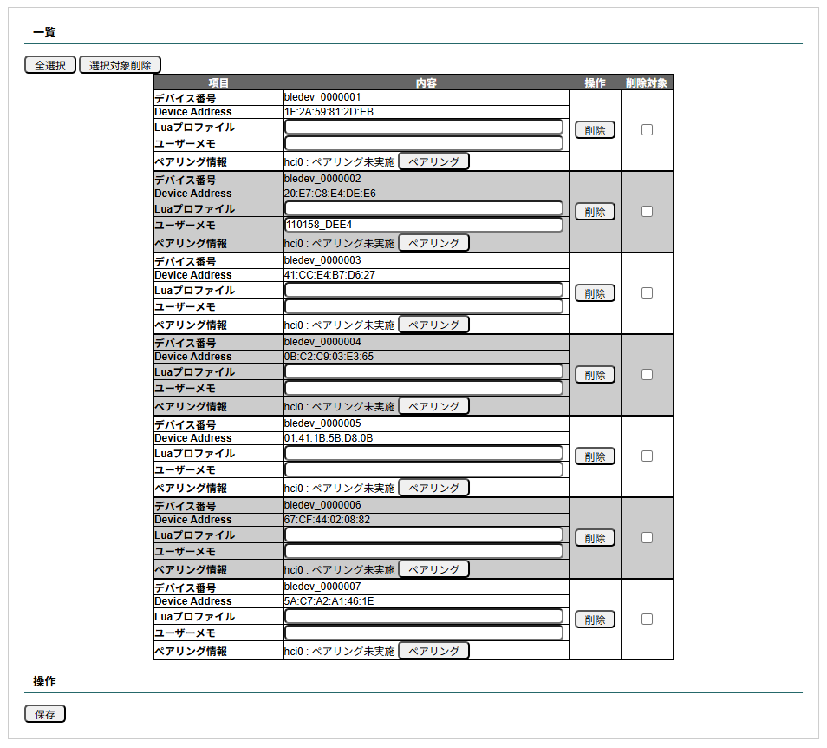Check deletion checkbox for bledev_0000001
This screenshot has width=827, height=748.
648,130
